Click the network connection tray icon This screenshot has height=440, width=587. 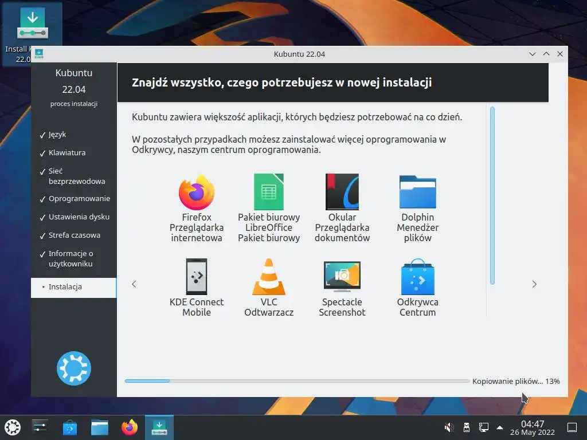click(x=484, y=427)
